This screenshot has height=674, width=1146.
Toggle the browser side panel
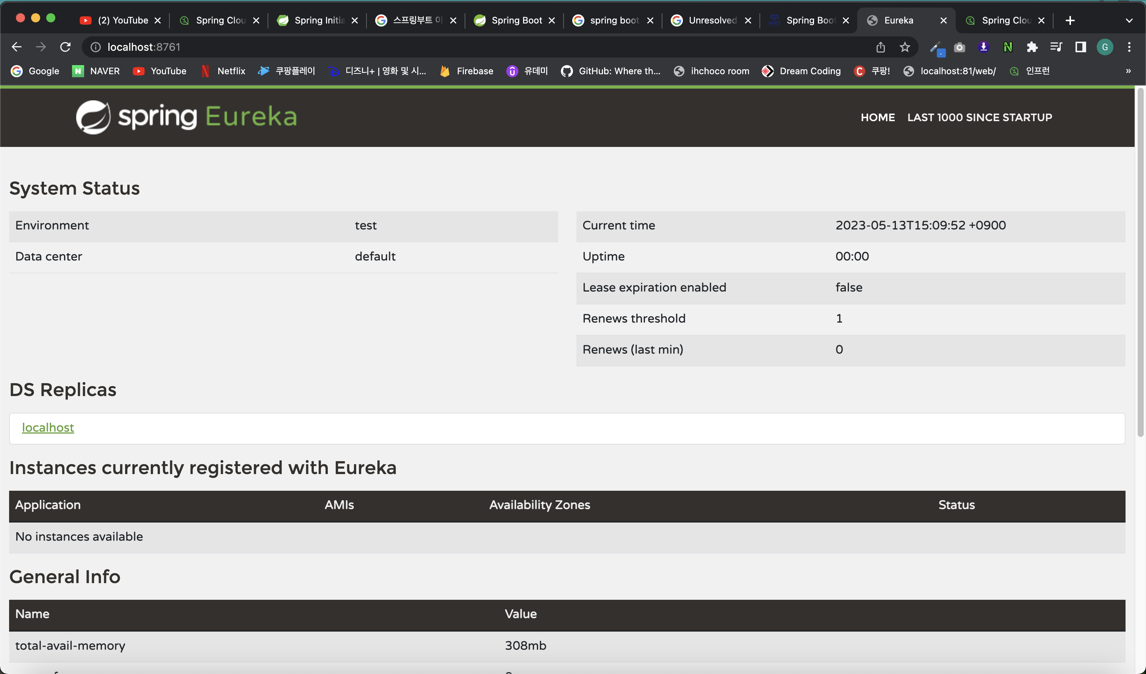pos(1080,47)
